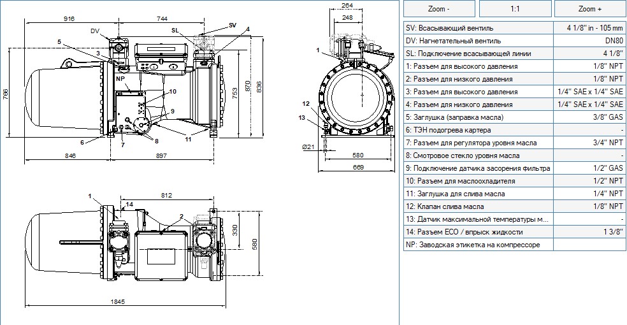
Task: Click the 1:1 scale button
Action: click(515, 8)
